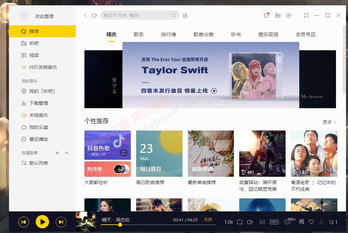Switch to the 精选 tab
This screenshot has height=233, width=348.
[x=111, y=35]
